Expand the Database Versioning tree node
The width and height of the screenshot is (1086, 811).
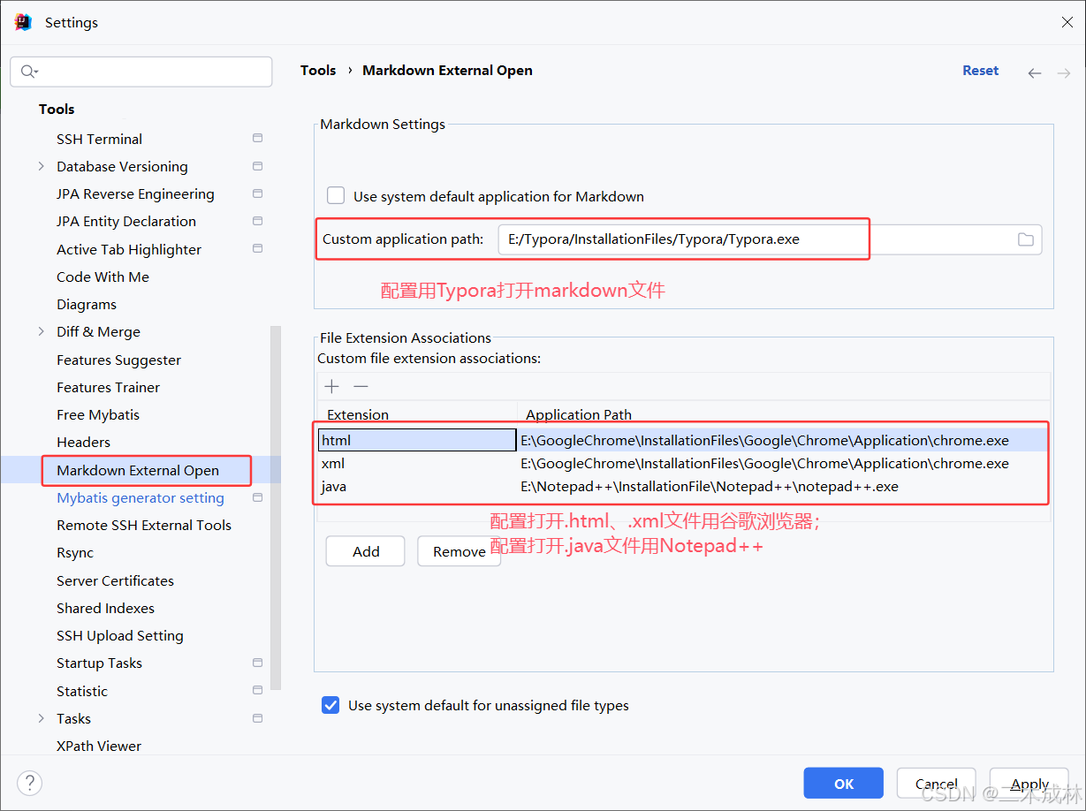(41, 166)
